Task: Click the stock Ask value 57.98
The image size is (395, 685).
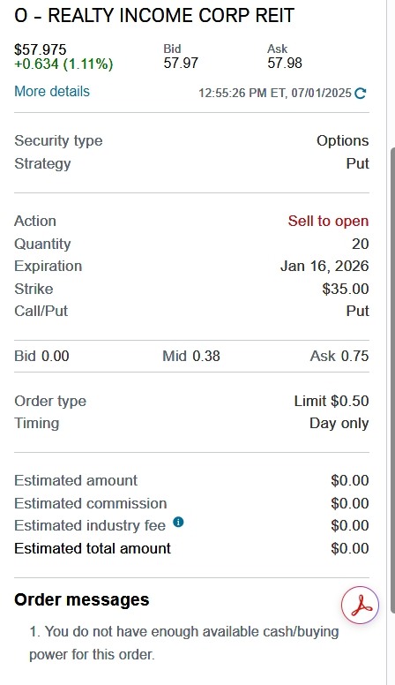Action: tap(285, 63)
